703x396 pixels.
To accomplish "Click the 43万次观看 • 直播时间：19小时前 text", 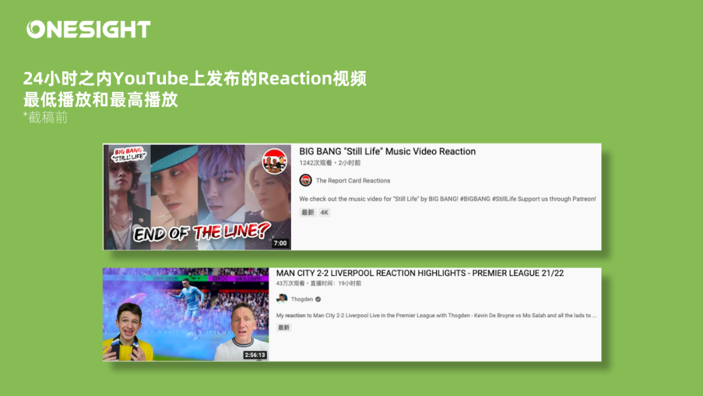I will 319,283.
